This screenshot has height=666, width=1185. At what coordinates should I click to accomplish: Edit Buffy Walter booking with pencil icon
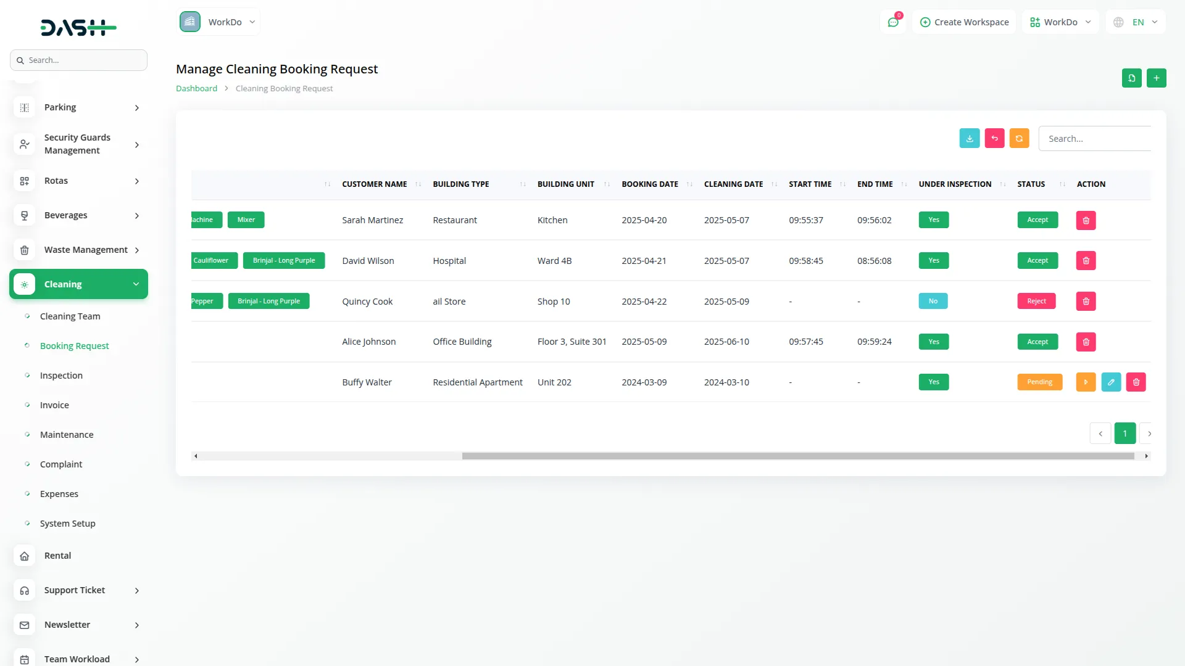tap(1111, 382)
